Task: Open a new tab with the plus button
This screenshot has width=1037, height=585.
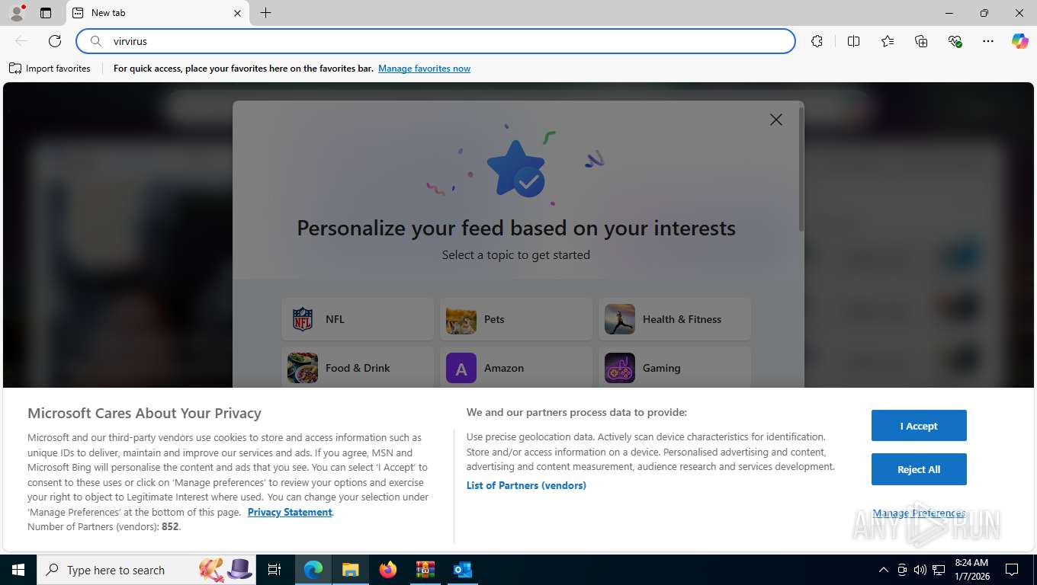Action: [265, 13]
